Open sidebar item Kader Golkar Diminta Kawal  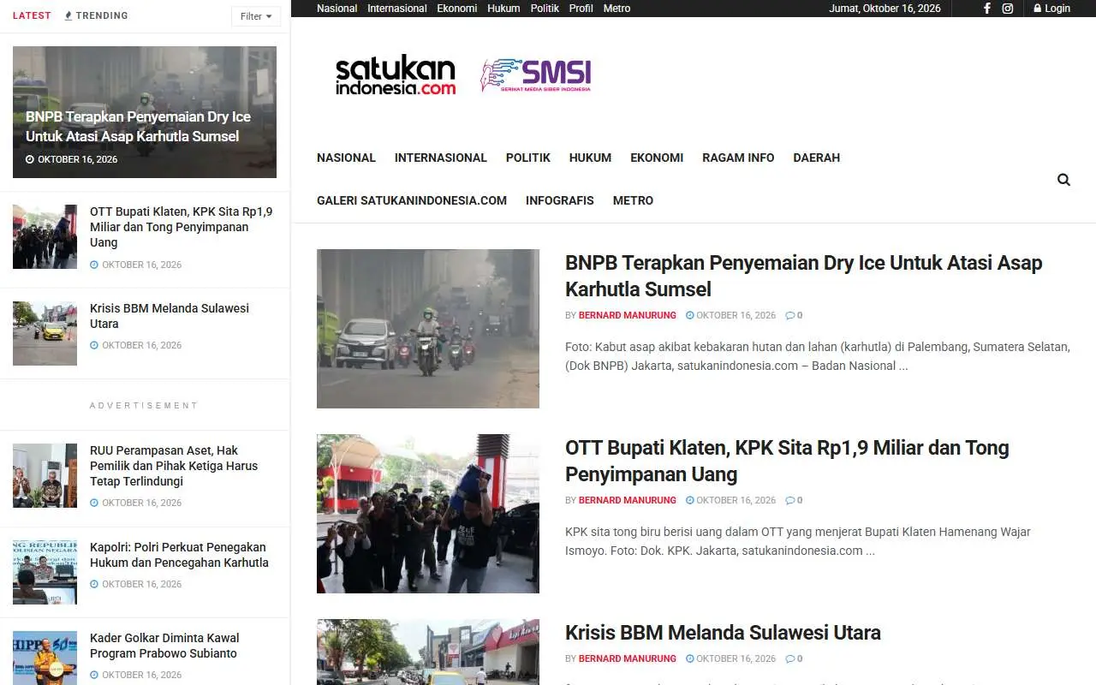pyautogui.click(x=164, y=646)
